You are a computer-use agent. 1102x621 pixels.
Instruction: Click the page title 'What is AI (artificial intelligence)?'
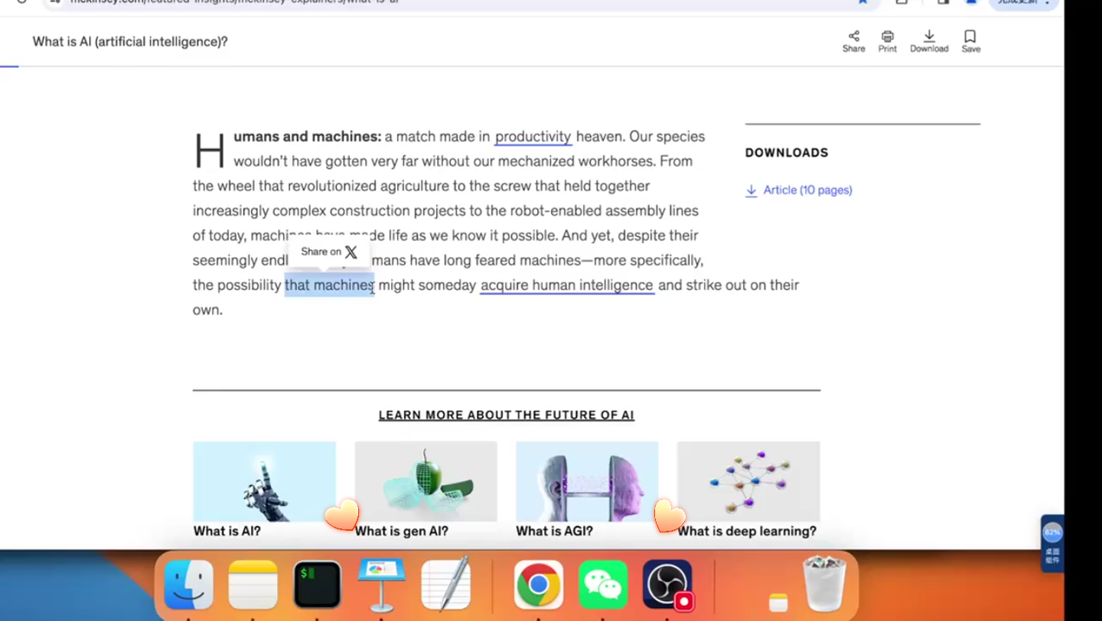point(130,42)
